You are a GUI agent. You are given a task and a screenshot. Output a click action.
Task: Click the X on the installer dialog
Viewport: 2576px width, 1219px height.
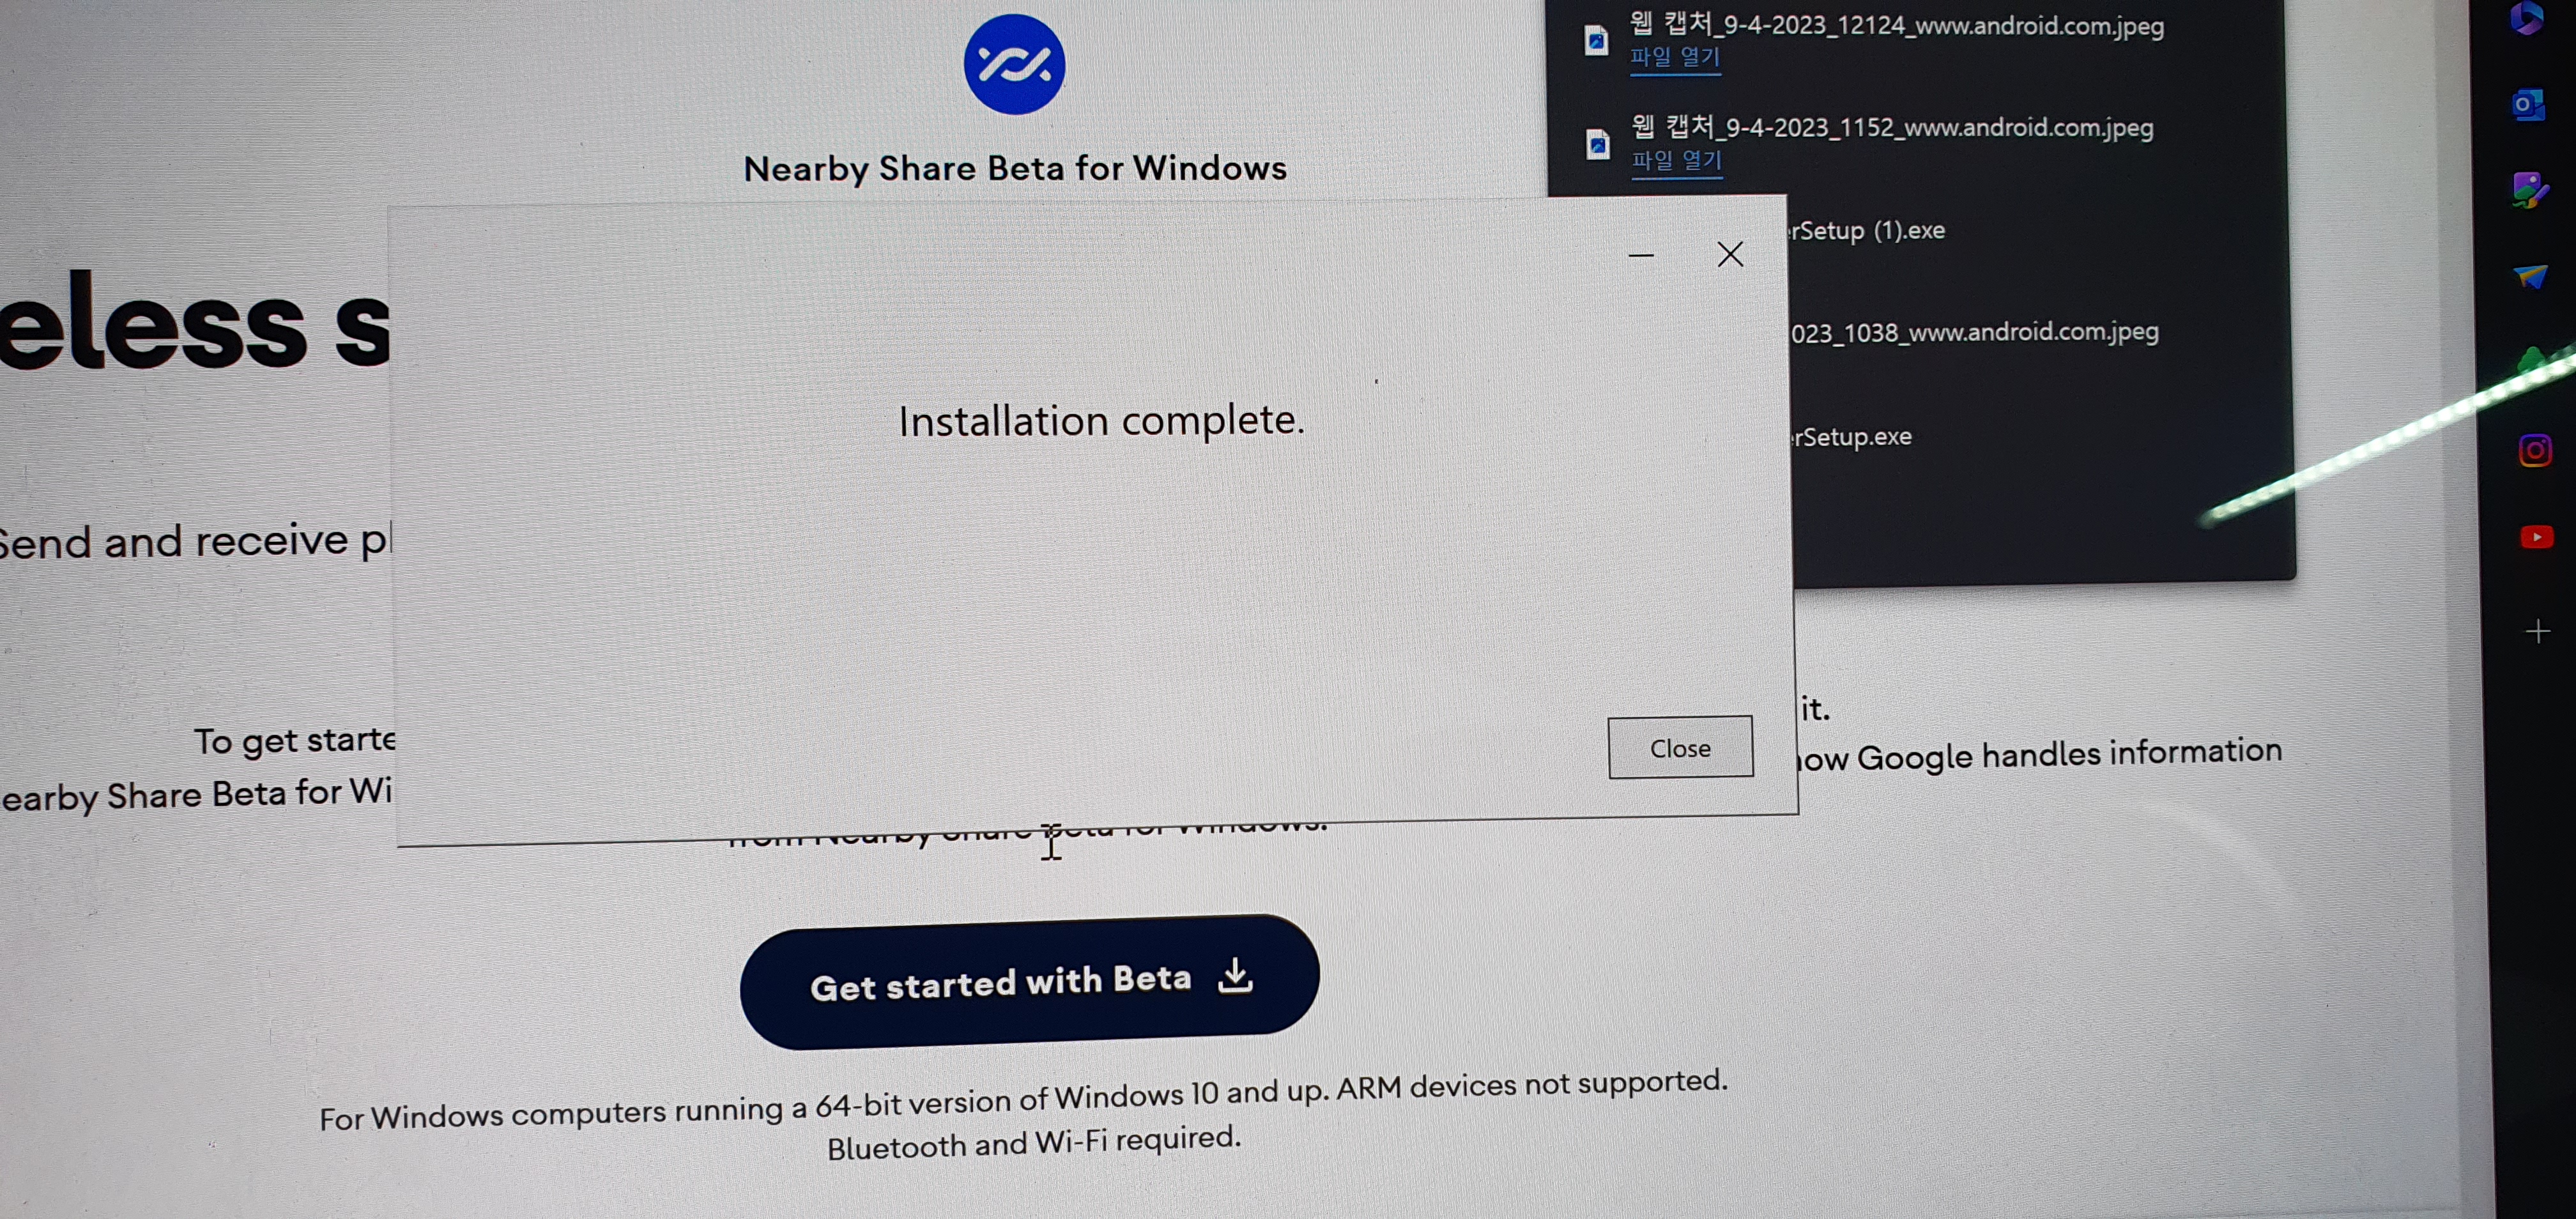(x=1730, y=254)
